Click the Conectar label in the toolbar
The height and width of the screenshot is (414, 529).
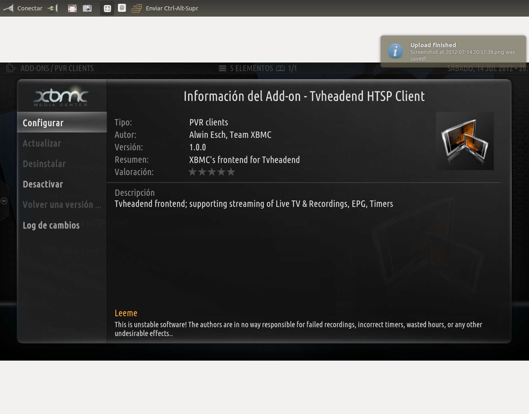pos(30,8)
